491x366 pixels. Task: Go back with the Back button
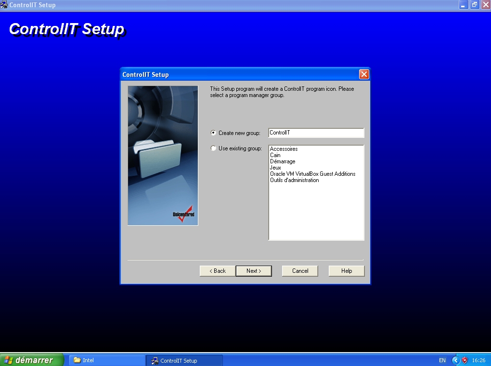point(217,271)
